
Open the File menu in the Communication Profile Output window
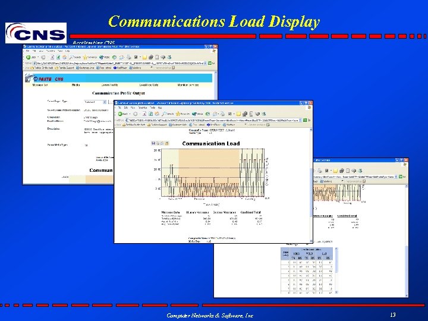click(x=27, y=51)
